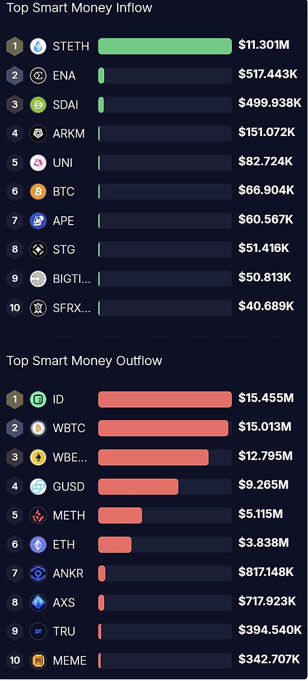The image size is (308, 681).
Task: Click the orange BTC coin icon
Action: [x=38, y=192]
